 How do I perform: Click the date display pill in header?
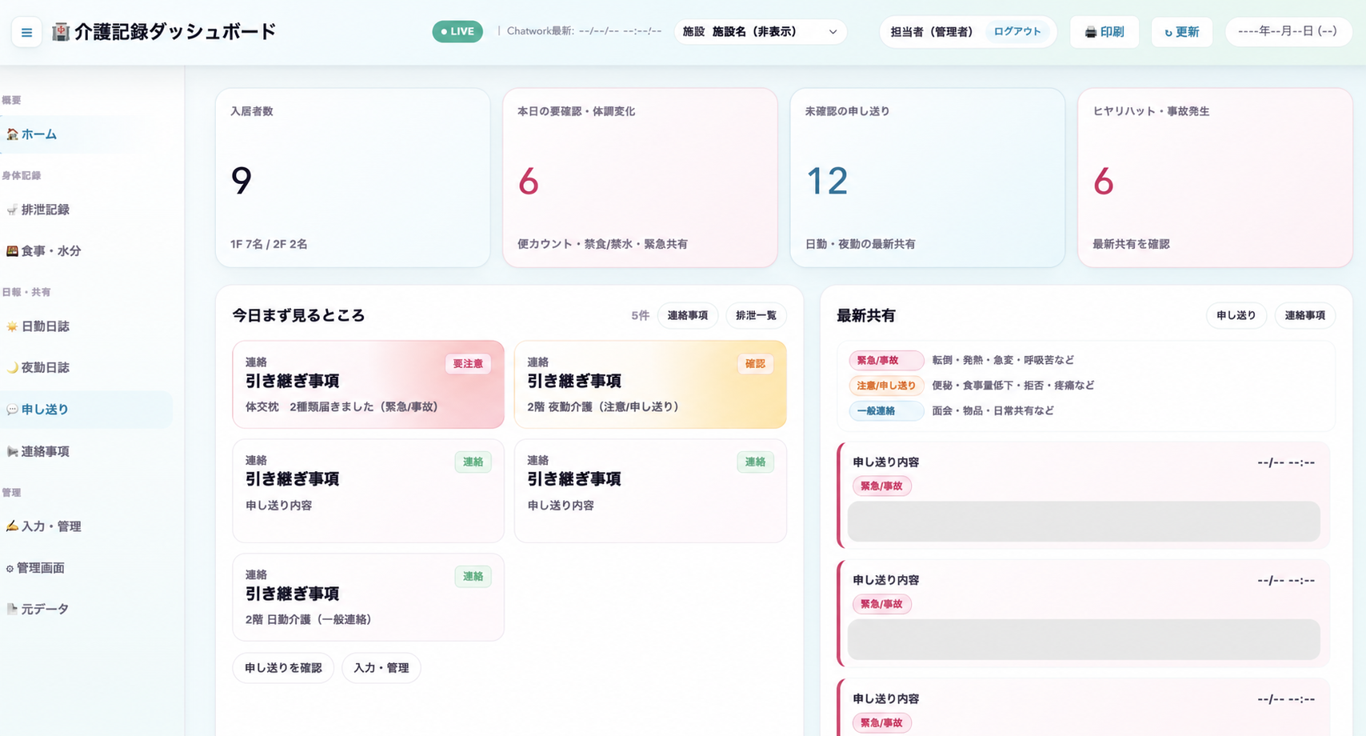1288,32
